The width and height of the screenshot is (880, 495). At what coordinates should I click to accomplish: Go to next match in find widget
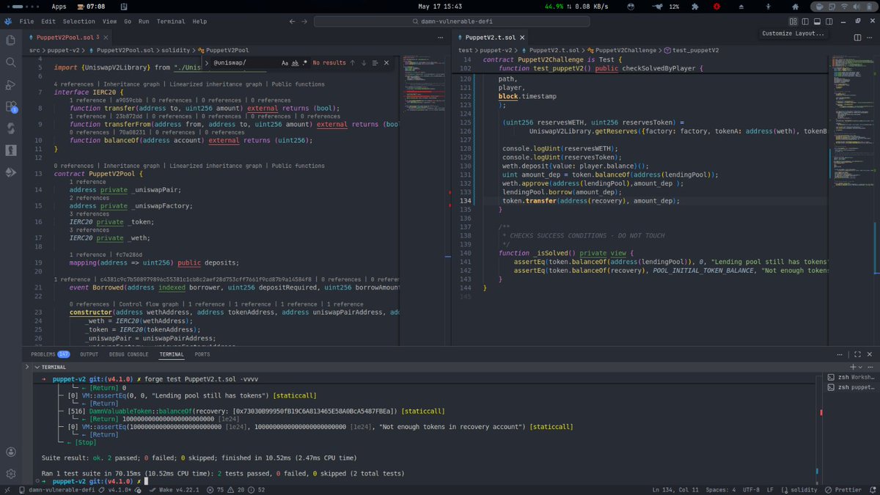(x=363, y=63)
